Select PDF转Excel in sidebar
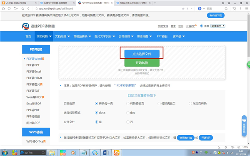Viewport: 250px width, 156px height. 34,72
